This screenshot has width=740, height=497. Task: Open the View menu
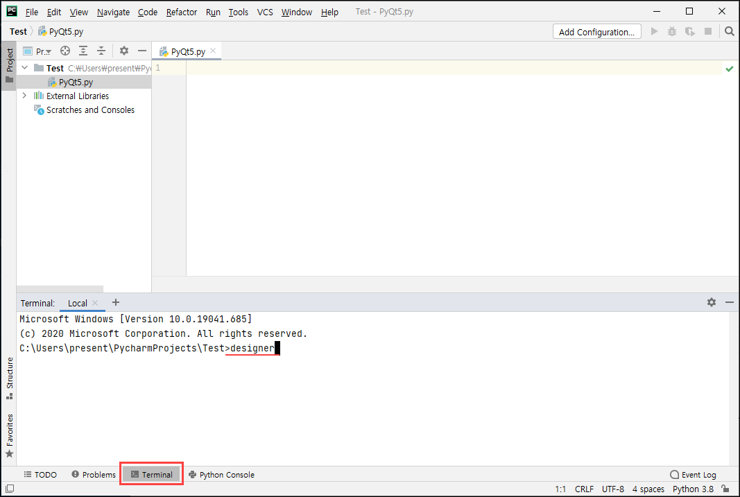[x=79, y=12]
